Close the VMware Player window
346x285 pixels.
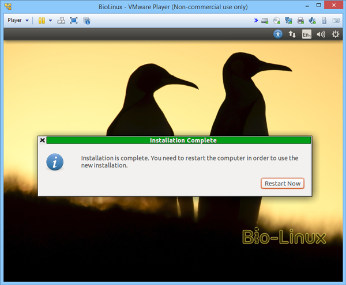(334, 5)
